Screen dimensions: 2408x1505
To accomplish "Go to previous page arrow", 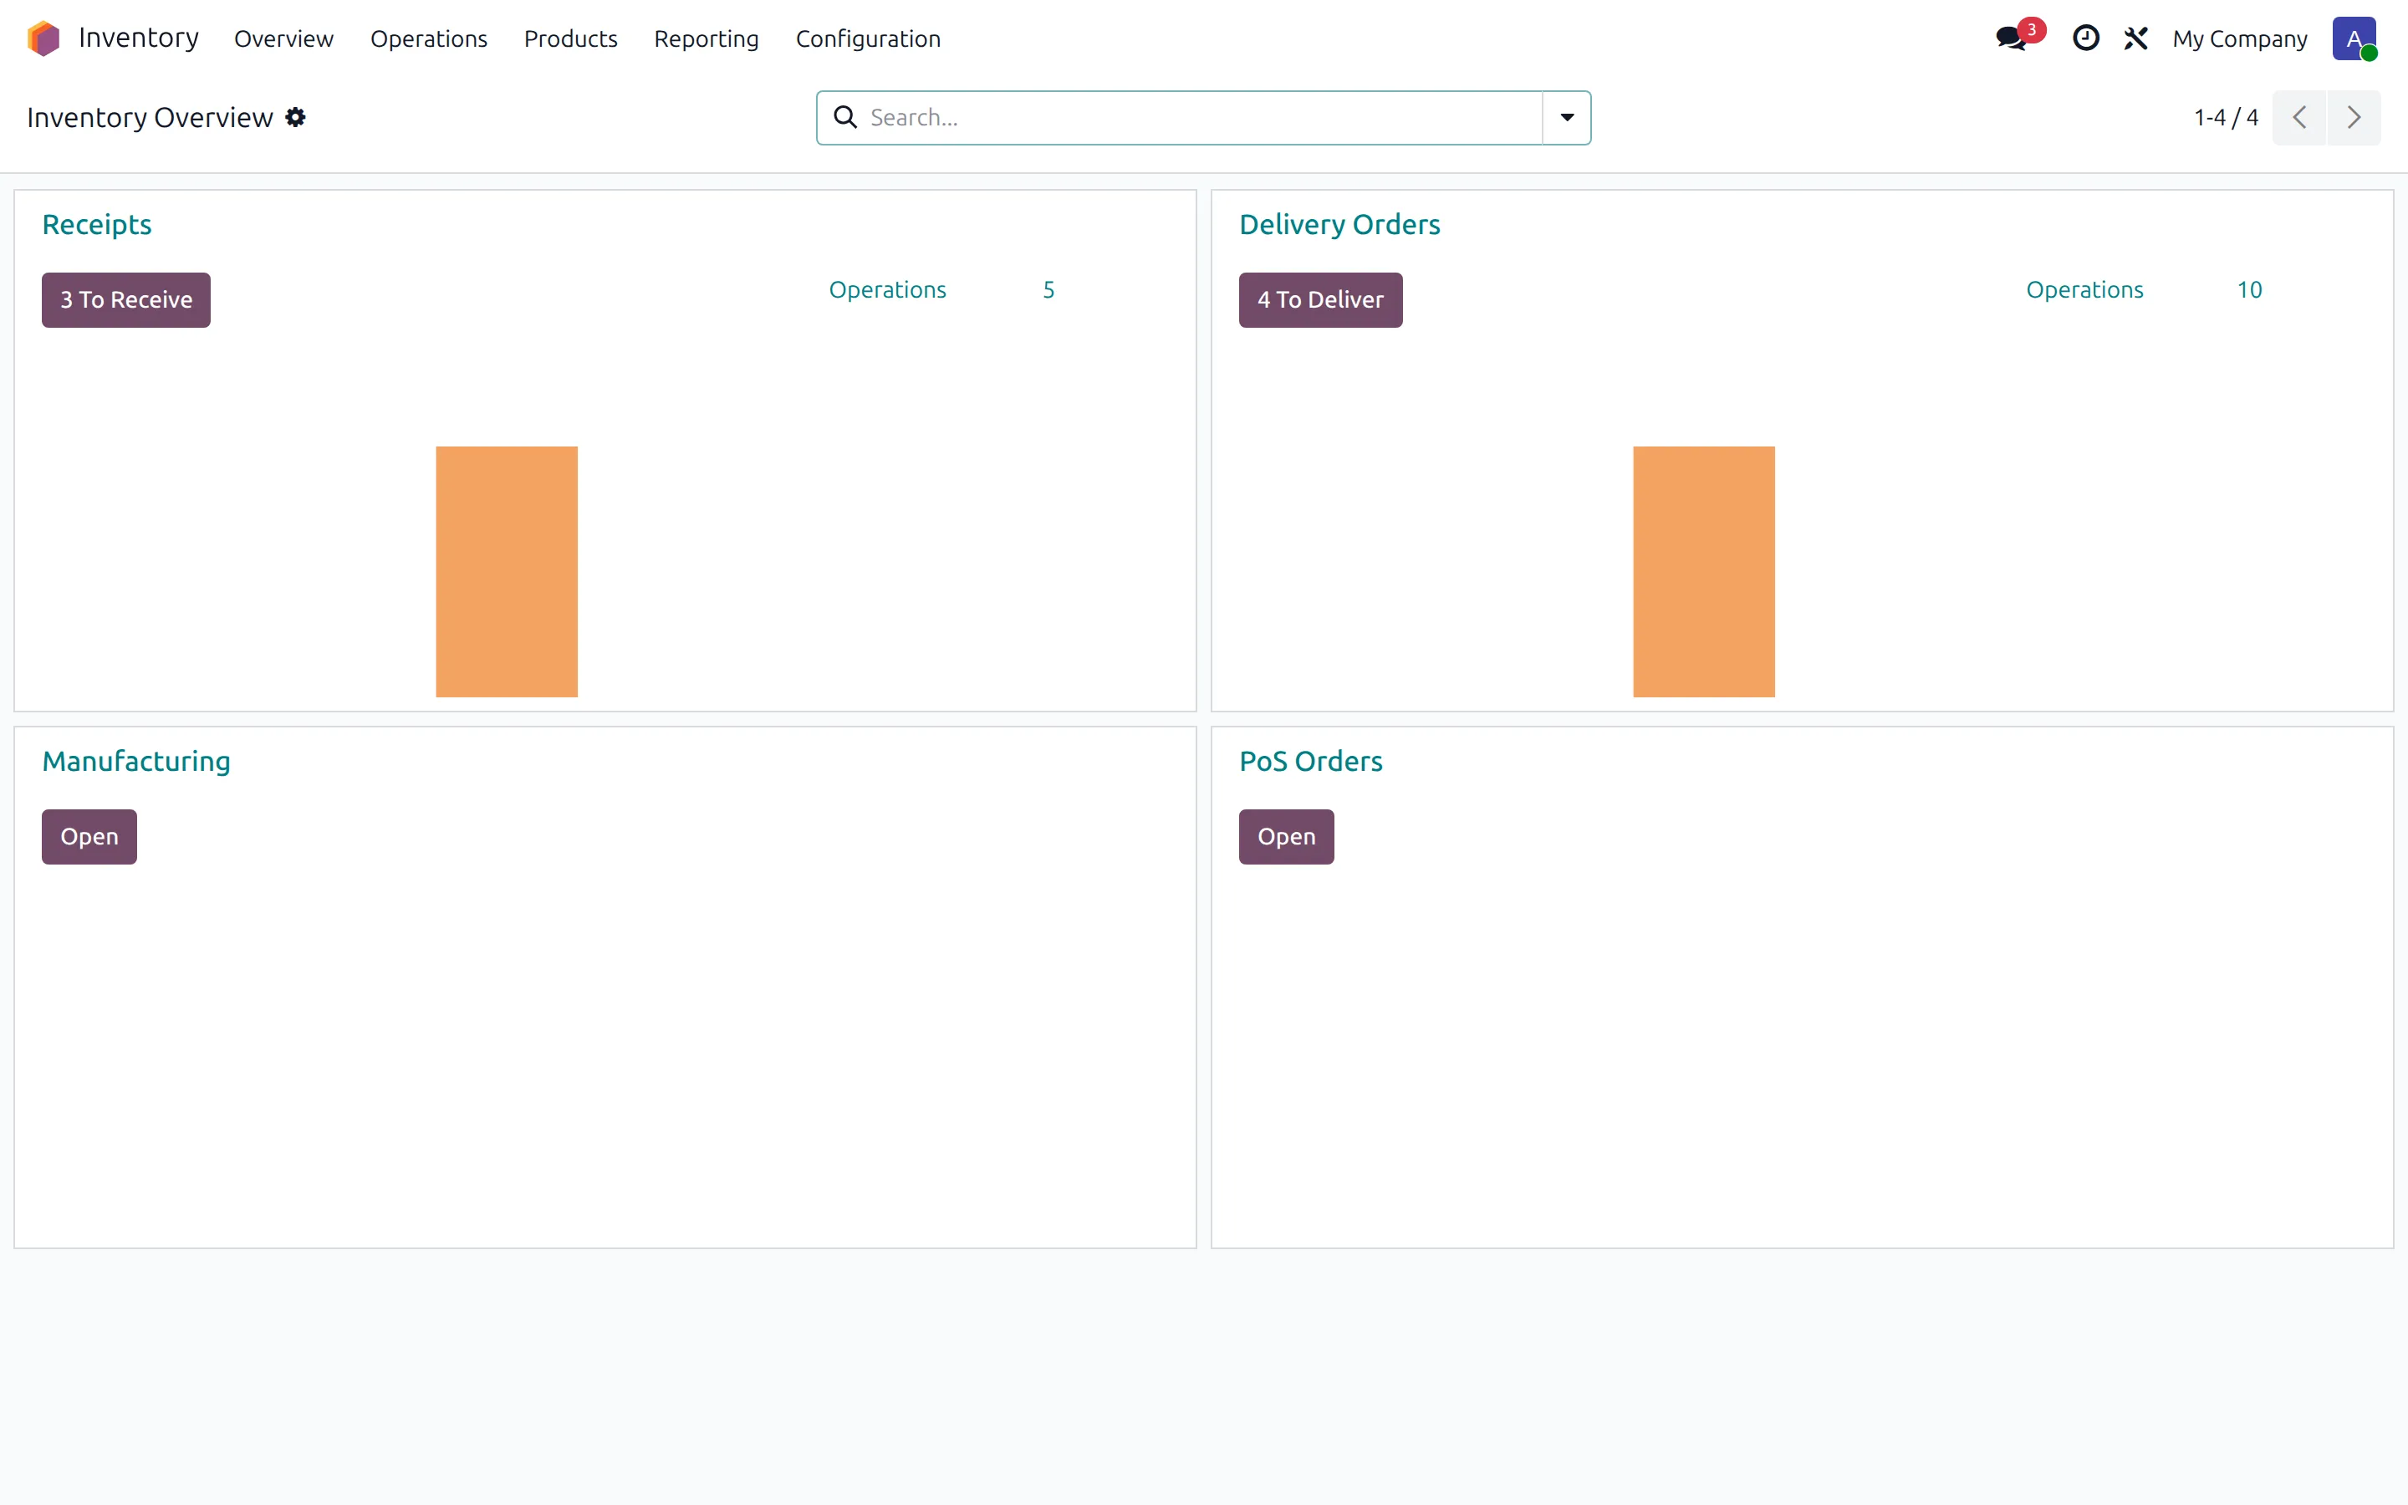I will click(2299, 117).
